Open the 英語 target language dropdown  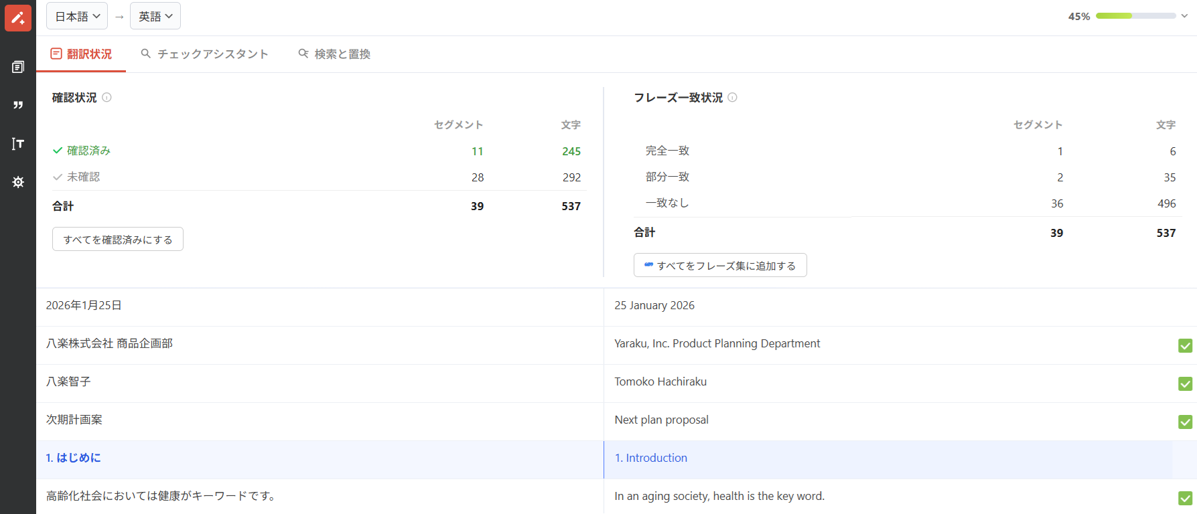[155, 16]
